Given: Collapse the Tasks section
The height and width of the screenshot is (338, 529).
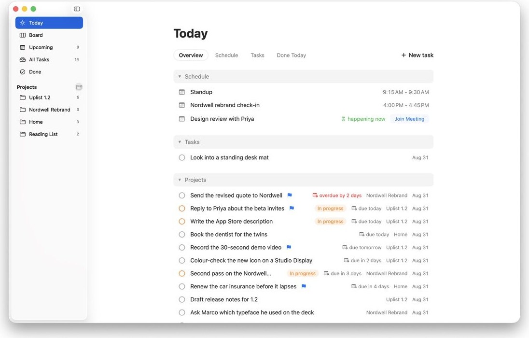Looking at the screenshot, I should pos(180,142).
